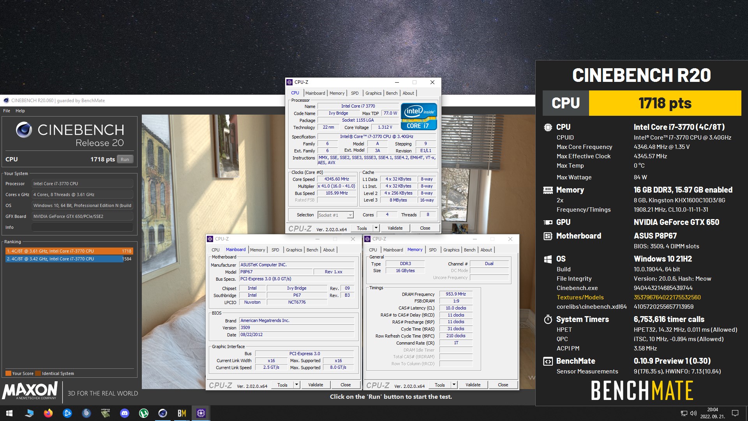Image resolution: width=748 pixels, height=421 pixels.
Task: Switch to the Cinebench taskbar icon
Action: (x=163, y=413)
